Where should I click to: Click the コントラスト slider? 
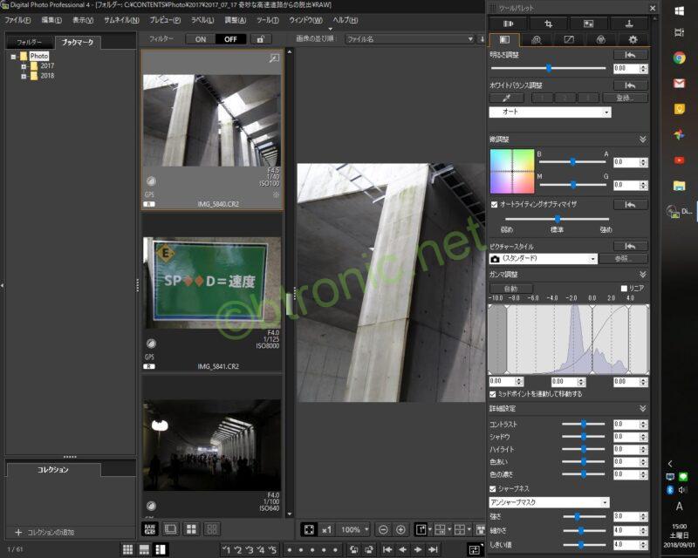[584, 424]
